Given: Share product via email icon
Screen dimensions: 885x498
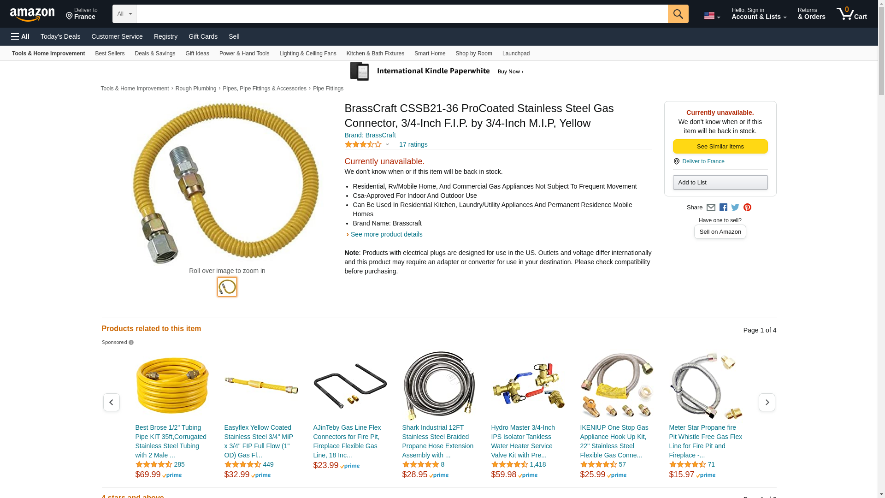Looking at the screenshot, I should click(x=711, y=207).
